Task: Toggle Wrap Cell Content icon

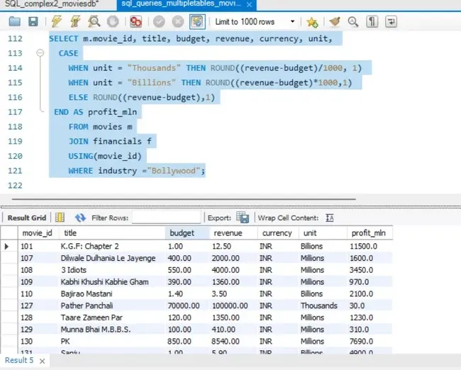Action: [x=330, y=218]
